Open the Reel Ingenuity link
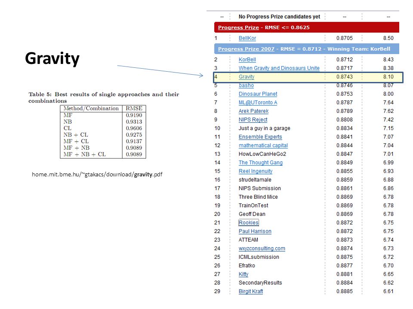 pyautogui.click(x=256, y=171)
